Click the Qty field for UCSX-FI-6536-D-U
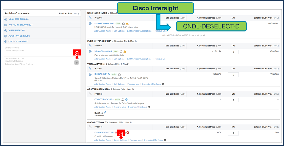 coord(233,52)
